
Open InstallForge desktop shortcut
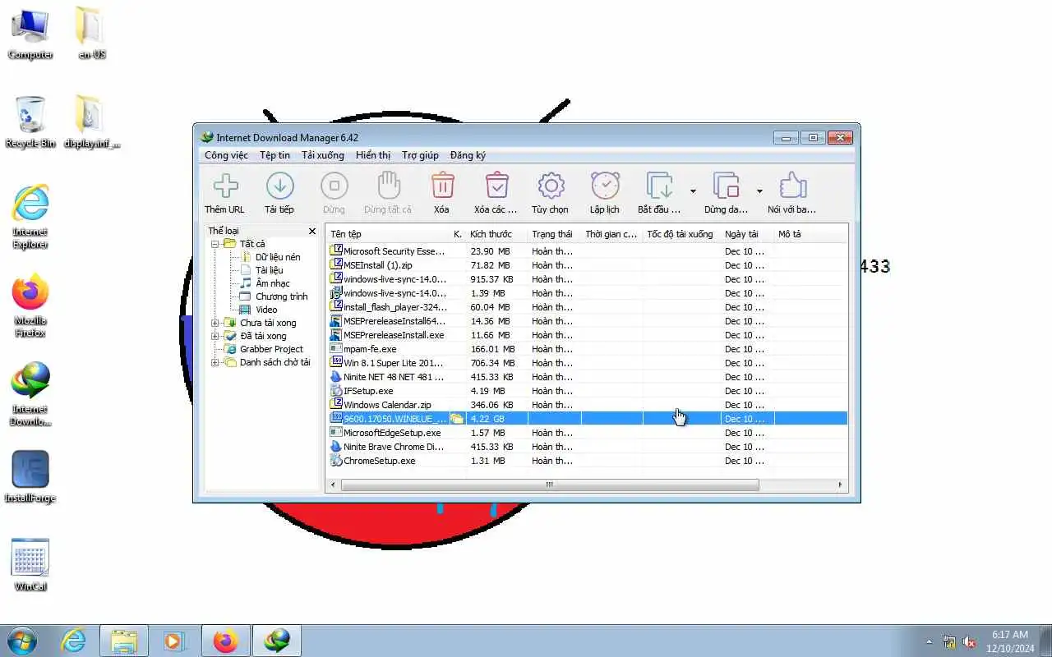click(x=30, y=476)
